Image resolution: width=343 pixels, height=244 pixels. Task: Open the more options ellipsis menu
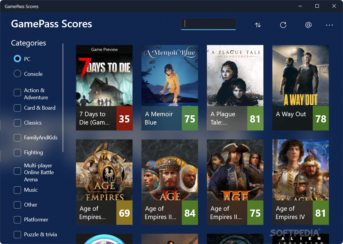click(x=329, y=25)
